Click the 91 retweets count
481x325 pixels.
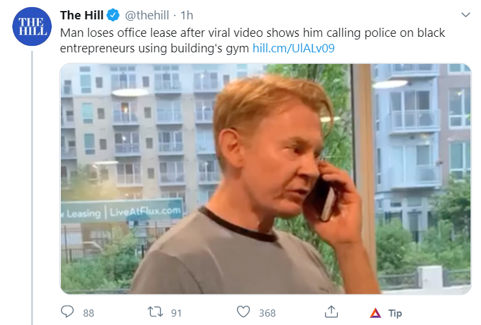tap(176, 313)
